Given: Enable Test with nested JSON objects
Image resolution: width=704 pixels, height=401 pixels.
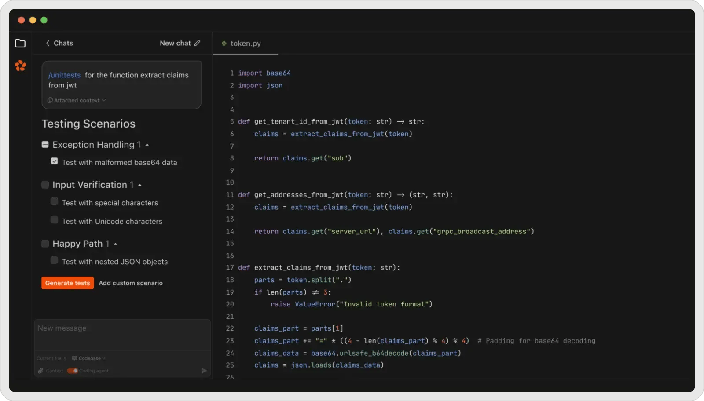Looking at the screenshot, I should click(54, 260).
